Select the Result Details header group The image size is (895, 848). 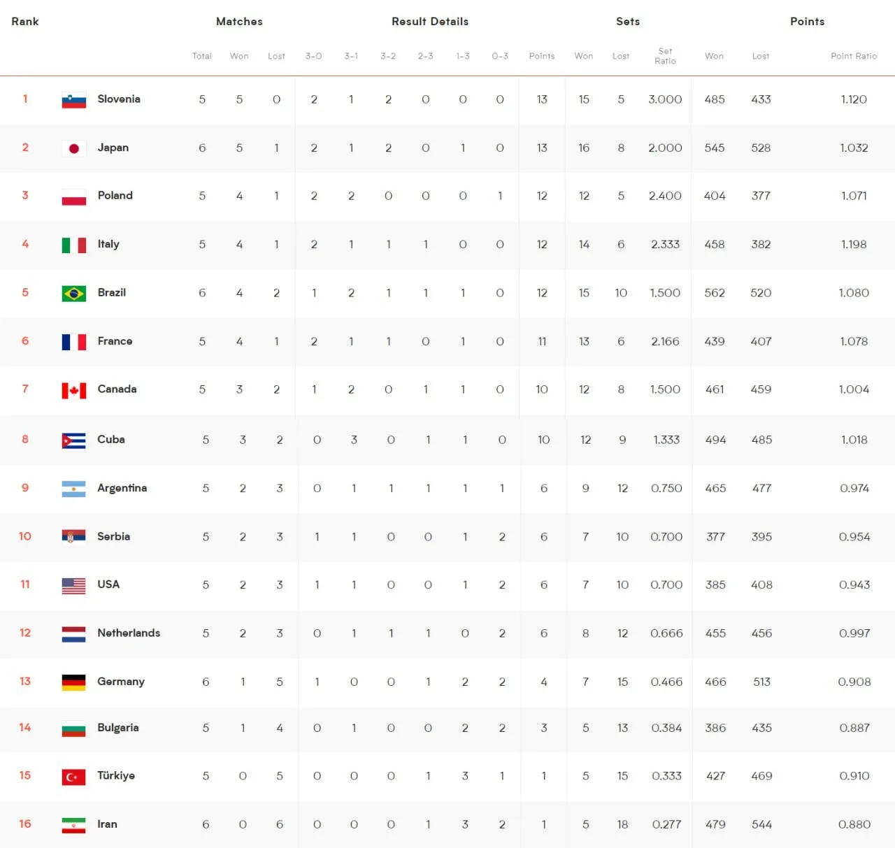point(430,22)
